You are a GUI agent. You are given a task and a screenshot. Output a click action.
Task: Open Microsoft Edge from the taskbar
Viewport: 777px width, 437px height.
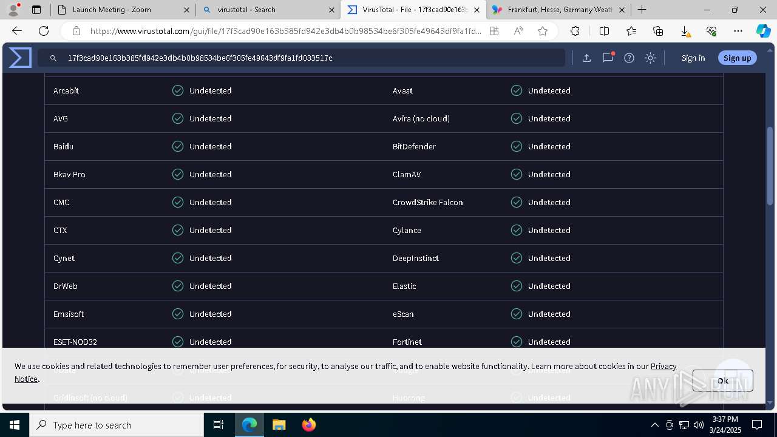[249, 425]
